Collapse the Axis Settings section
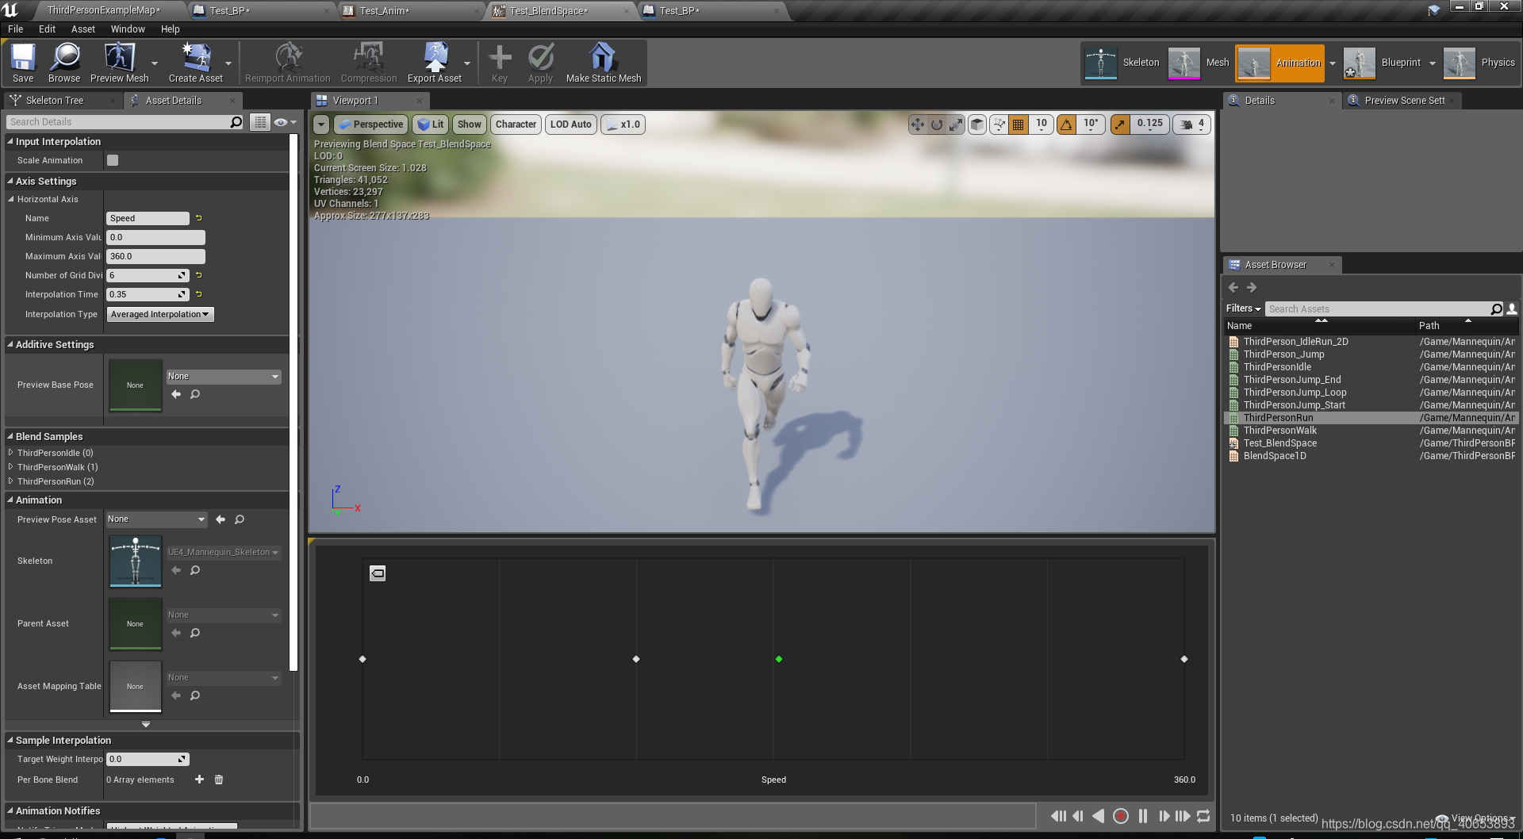 tap(10, 182)
